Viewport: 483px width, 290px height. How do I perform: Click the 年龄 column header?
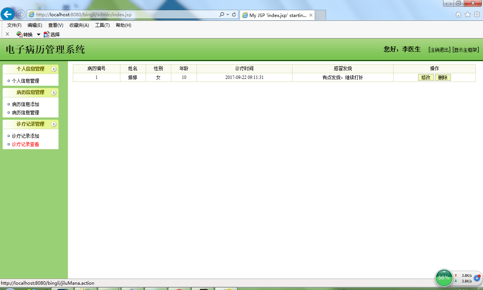coord(184,69)
